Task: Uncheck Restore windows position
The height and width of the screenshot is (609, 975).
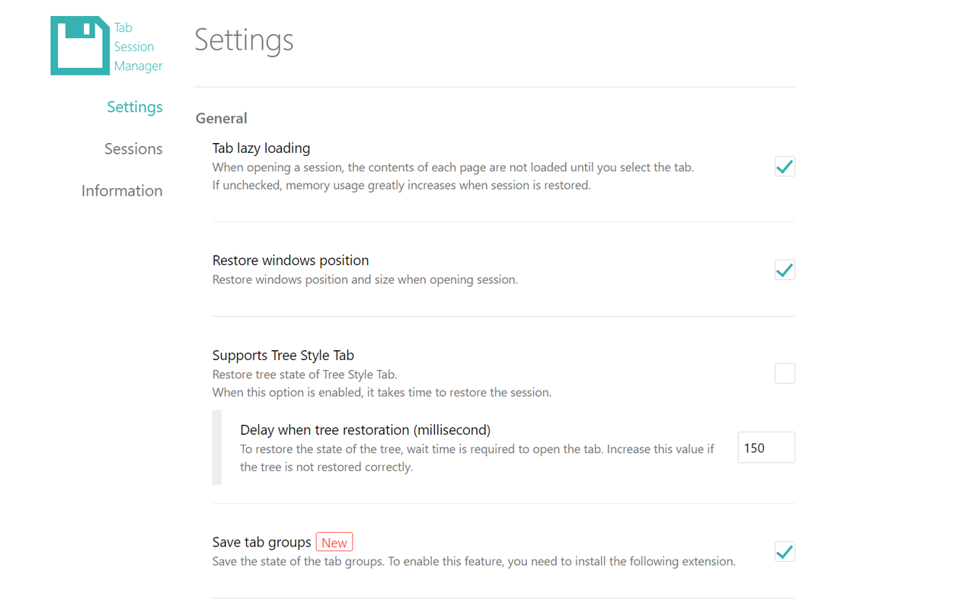Action: click(x=785, y=269)
